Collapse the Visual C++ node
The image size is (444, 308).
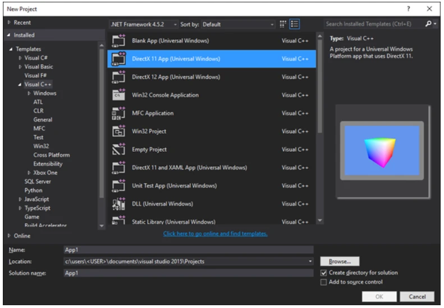click(20, 84)
